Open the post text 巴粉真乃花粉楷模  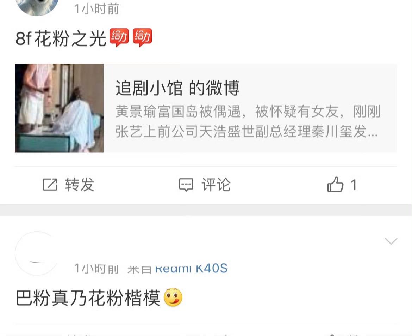pos(88,298)
